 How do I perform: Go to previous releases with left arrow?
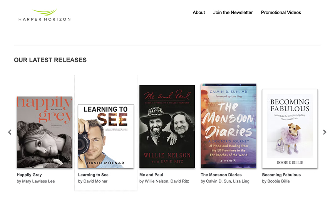(x=10, y=132)
